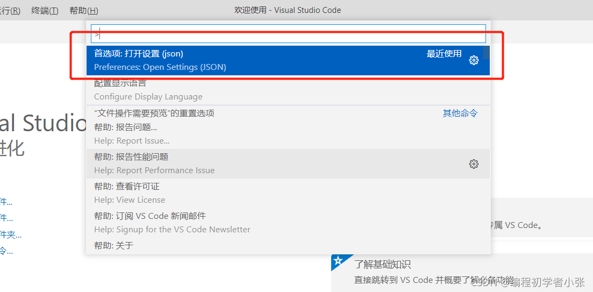593x292 pixels.
Task: Select 帮助: 订阅 VS Code 新闻邮件 command
Action: 288,223
